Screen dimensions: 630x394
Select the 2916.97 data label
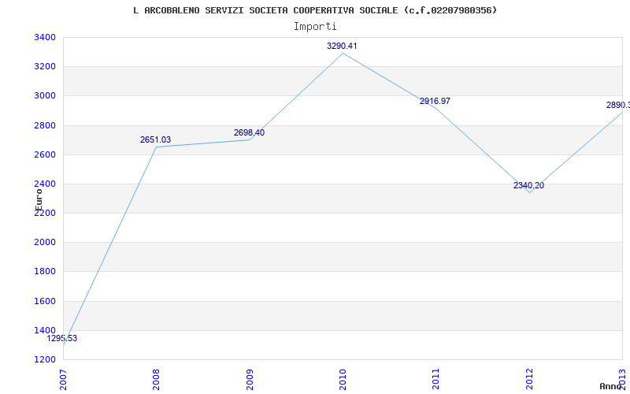coord(435,102)
